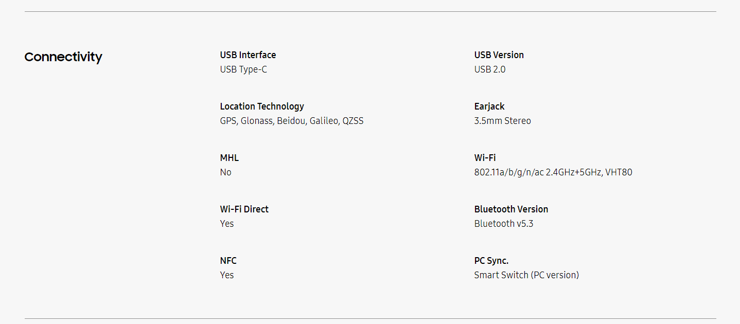Click the Bluetooth v5.3 value
The height and width of the screenshot is (324, 740).
point(503,224)
